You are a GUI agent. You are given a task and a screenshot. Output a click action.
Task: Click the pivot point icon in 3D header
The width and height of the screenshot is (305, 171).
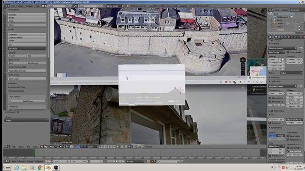[68, 147]
